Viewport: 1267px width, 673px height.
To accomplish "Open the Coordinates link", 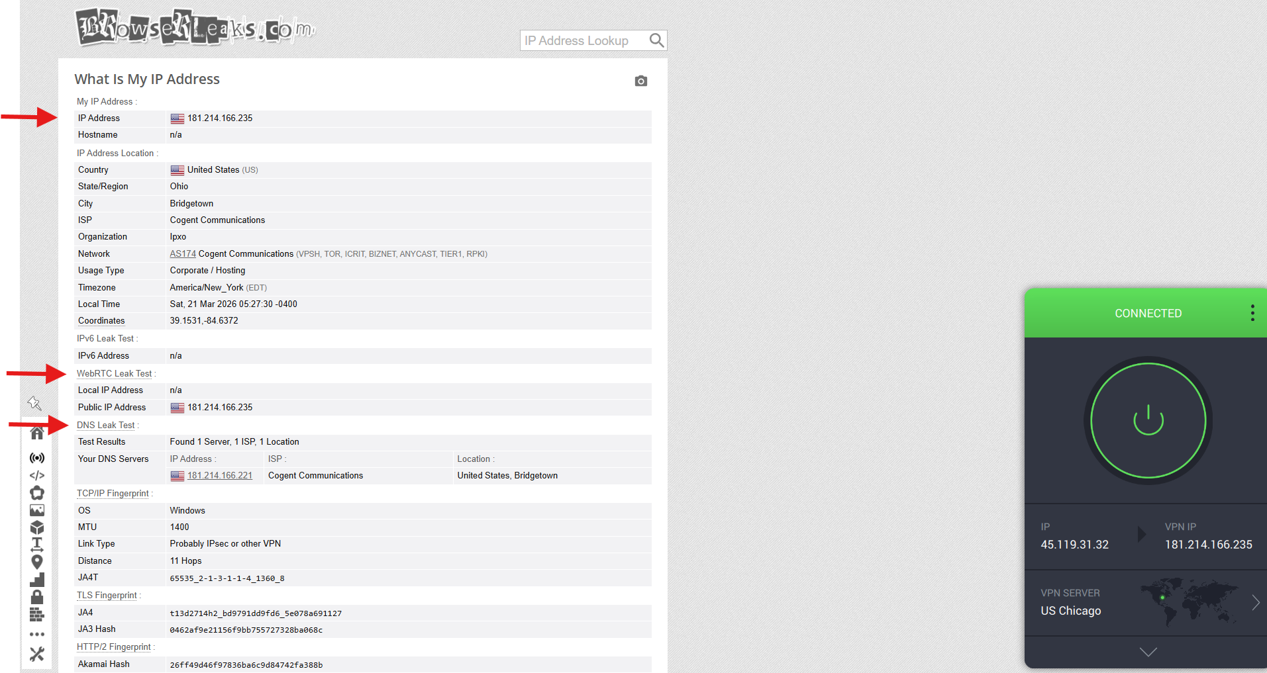I will [101, 321].
